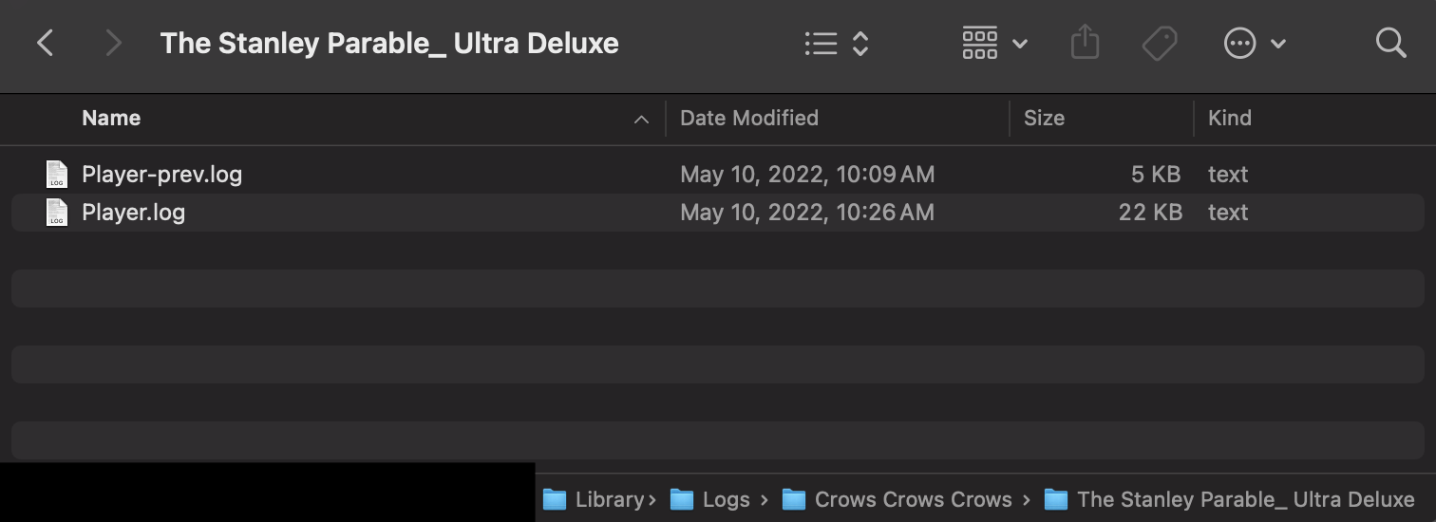
Task: Click the Share toolbar icon
Action: [x=1085, y=43]
